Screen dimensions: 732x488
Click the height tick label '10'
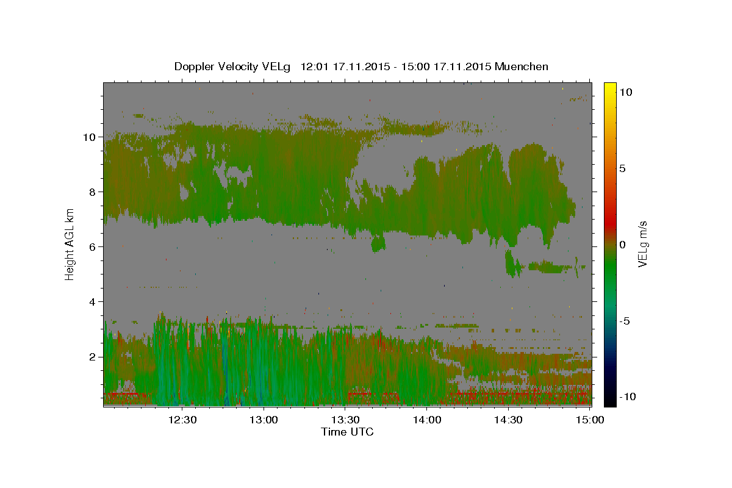coord(89,137)
